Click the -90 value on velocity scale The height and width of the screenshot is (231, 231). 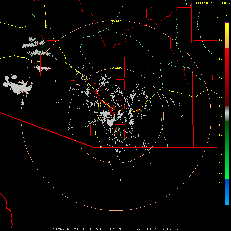pyautogui.click(x=219, y=201)
